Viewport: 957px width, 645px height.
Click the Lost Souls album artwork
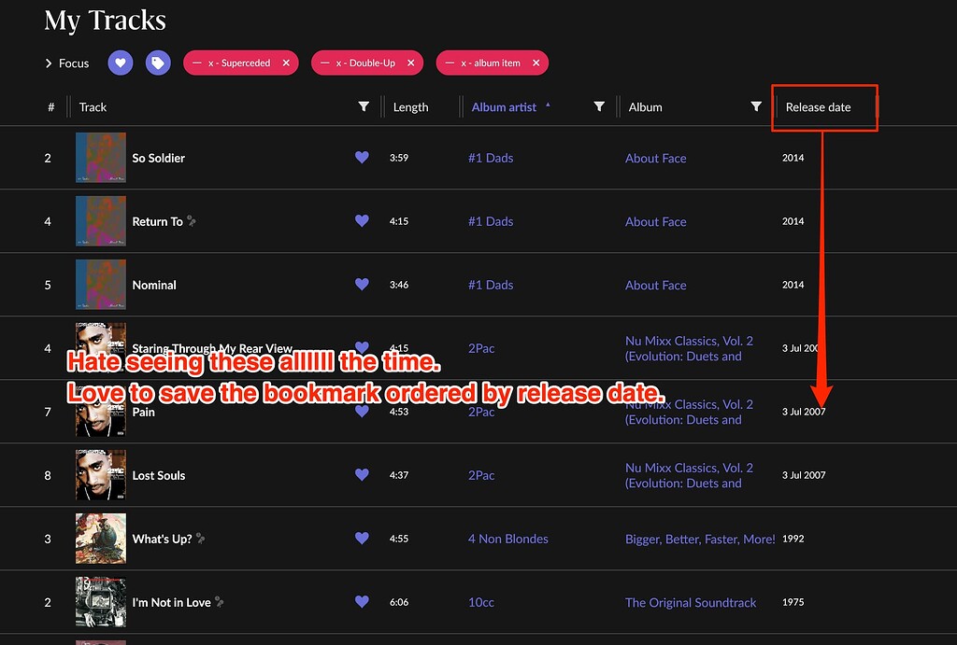pyautogui.click(x=100, y=475)
